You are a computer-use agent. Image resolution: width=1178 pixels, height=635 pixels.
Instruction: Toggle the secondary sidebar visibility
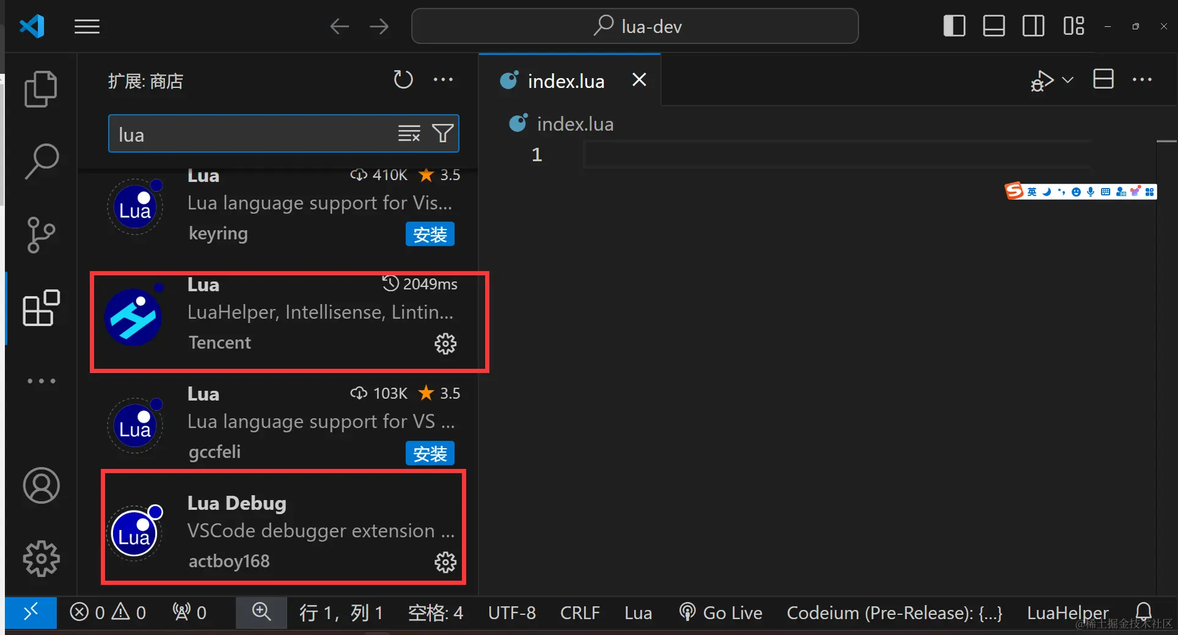point(1033,26)
